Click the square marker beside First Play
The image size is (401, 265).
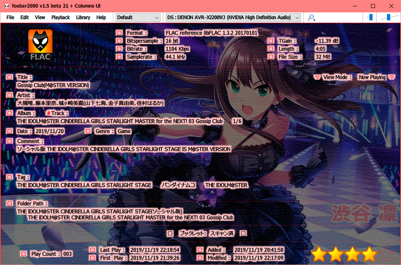pos(92,258)
